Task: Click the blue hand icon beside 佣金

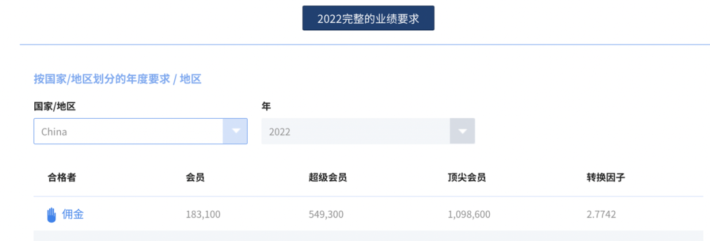Action: click(x=52, y=214)
